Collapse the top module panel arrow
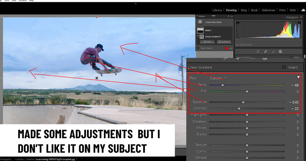The height and width of the screenshot is (161, 306). 136,3
